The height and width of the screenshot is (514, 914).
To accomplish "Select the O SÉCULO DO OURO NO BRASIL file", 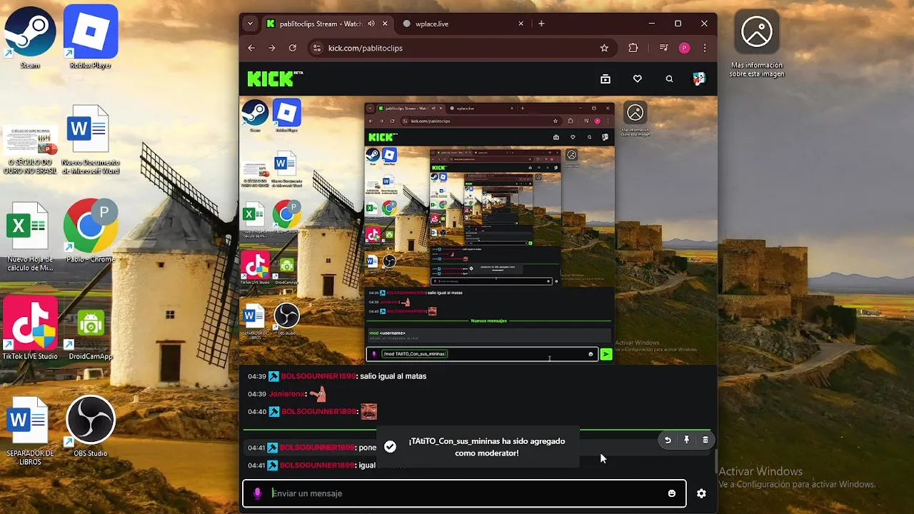I will (x=30, y=149).
